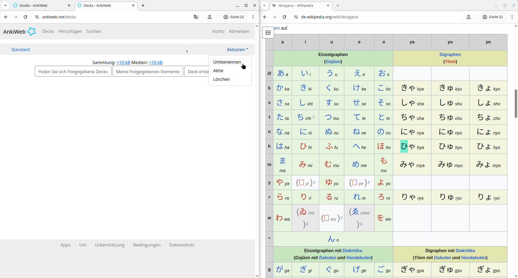Switch to the Studie - AnkiWeb tab

(41, 5)
